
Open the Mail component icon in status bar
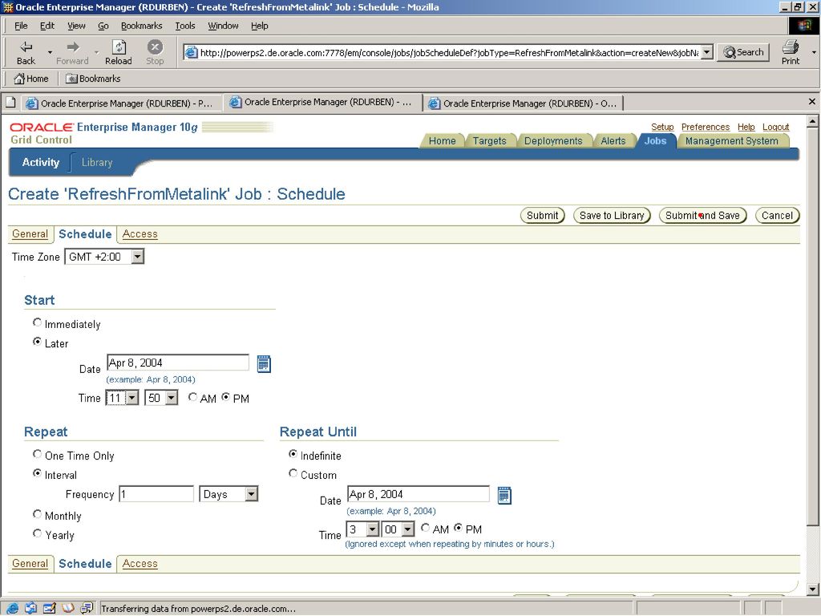[x=31, y=608]
